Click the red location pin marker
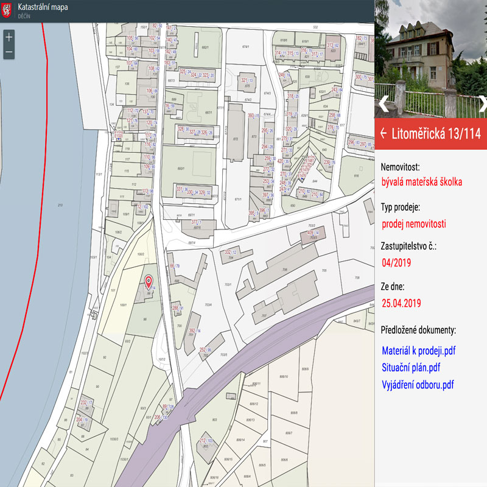487x487 pixels. point(148,281)
